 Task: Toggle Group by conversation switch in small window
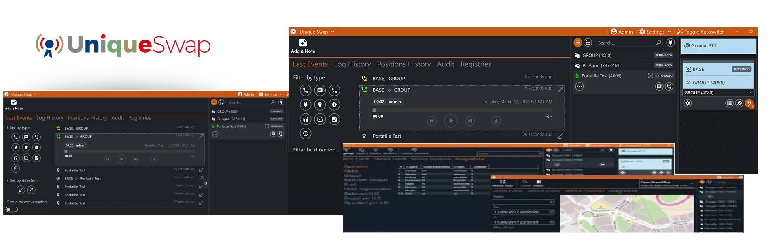[x=12, y=209]
